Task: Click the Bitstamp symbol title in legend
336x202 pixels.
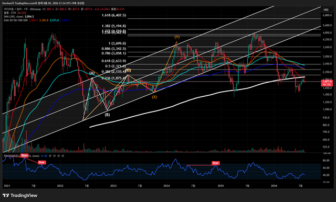Action: coord(22,9)
